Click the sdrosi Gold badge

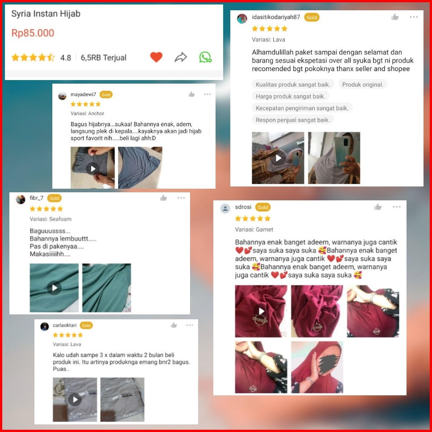[x=263, y=207]
